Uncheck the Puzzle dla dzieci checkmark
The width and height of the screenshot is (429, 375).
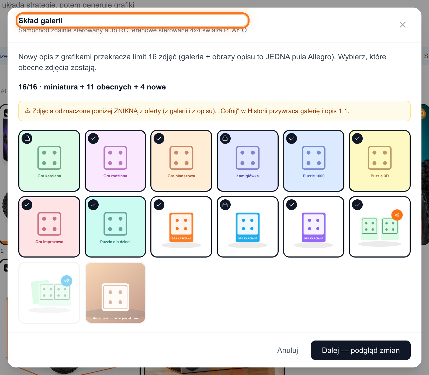93,205
